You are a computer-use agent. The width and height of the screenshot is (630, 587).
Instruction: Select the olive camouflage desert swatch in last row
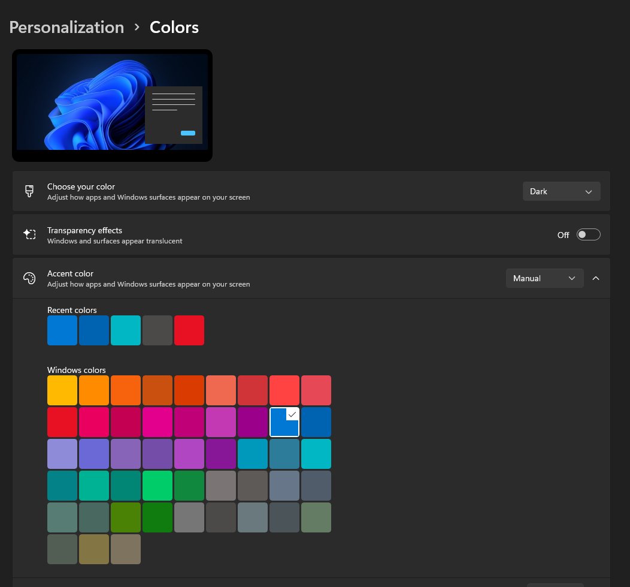94,549
